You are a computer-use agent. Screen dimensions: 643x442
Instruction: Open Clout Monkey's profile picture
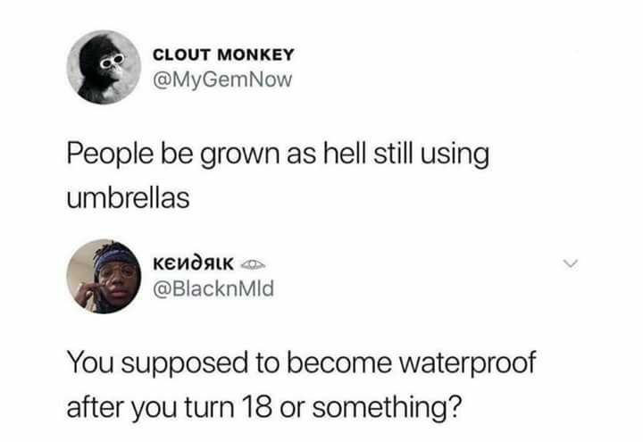tap(104, 67)
